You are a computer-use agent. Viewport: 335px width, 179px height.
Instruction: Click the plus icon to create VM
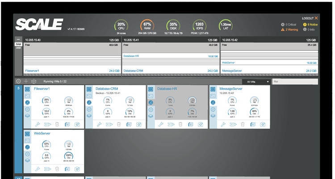(26, 81)
